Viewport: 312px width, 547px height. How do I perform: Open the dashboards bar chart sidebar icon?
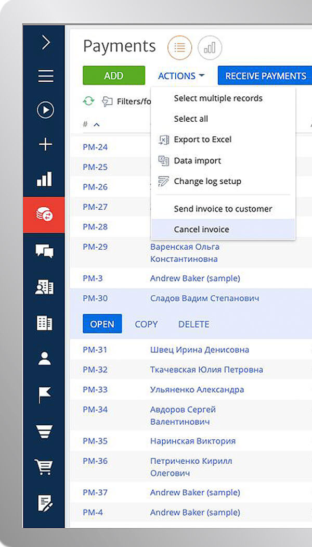pyautogui.click(x=45, y=179)
